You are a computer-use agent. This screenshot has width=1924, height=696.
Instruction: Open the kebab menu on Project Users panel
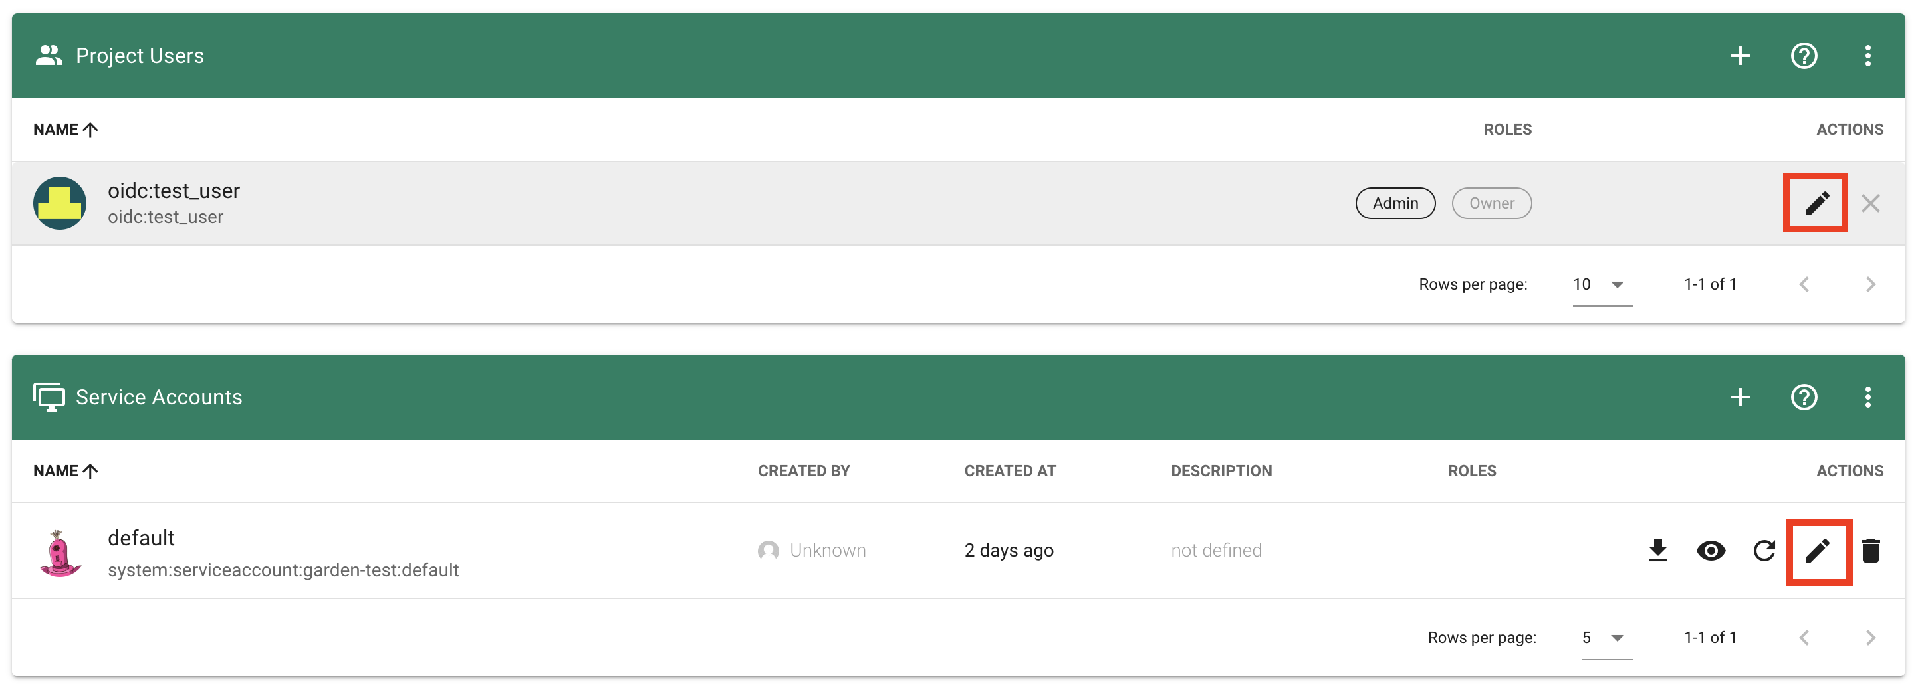(x=1867, y=55)
